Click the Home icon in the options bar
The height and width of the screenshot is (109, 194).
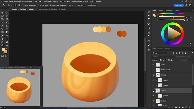click(4, 5)
